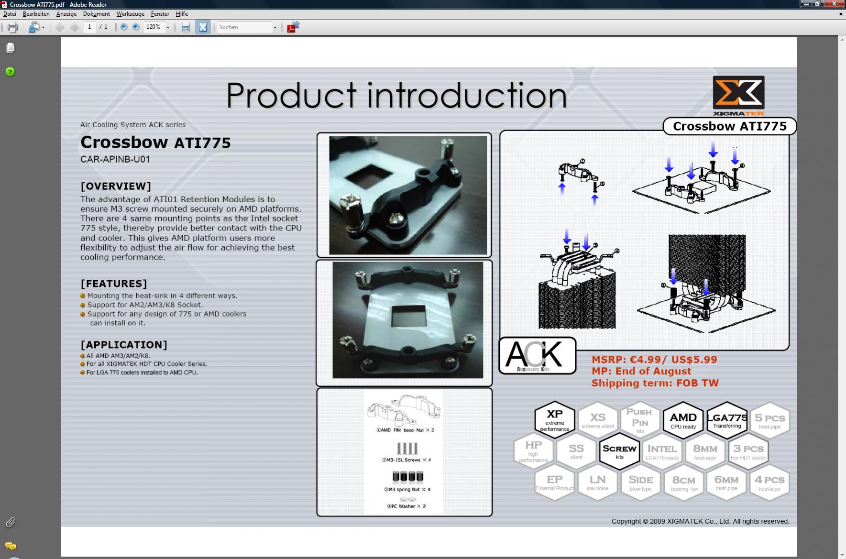Click the full retention bracket photo

(408, 320)
